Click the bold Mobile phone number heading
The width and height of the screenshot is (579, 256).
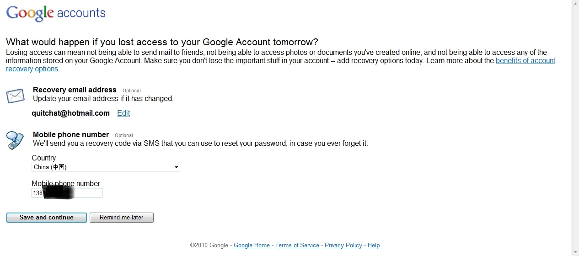tap(71, 134)
